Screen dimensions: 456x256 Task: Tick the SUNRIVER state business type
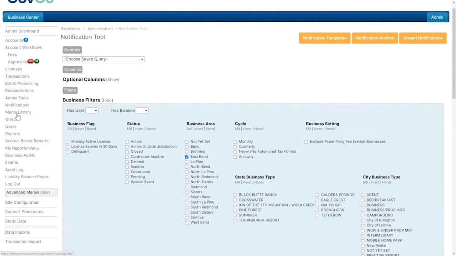coord(235,216)
